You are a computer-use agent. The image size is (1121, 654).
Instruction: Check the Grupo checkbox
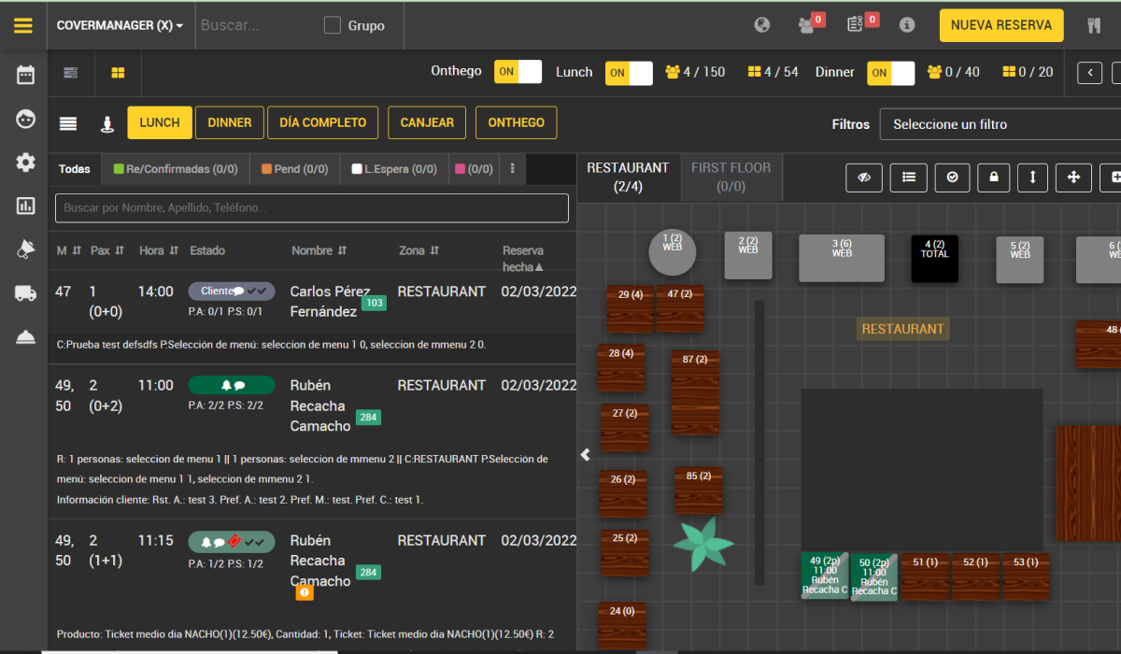click(333, 25)
